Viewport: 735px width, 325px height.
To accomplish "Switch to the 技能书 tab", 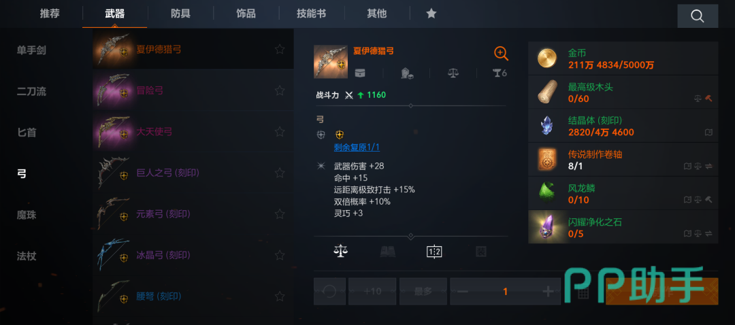I will [x=312, y=14].
